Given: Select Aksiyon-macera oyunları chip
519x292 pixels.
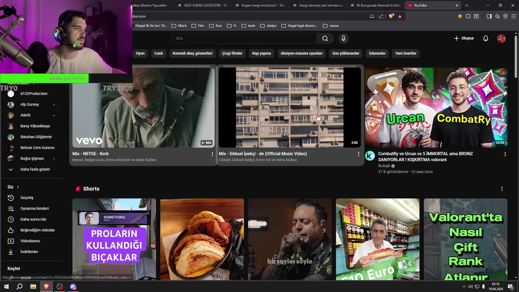Looking at the screenshot, I should point(302,53).
